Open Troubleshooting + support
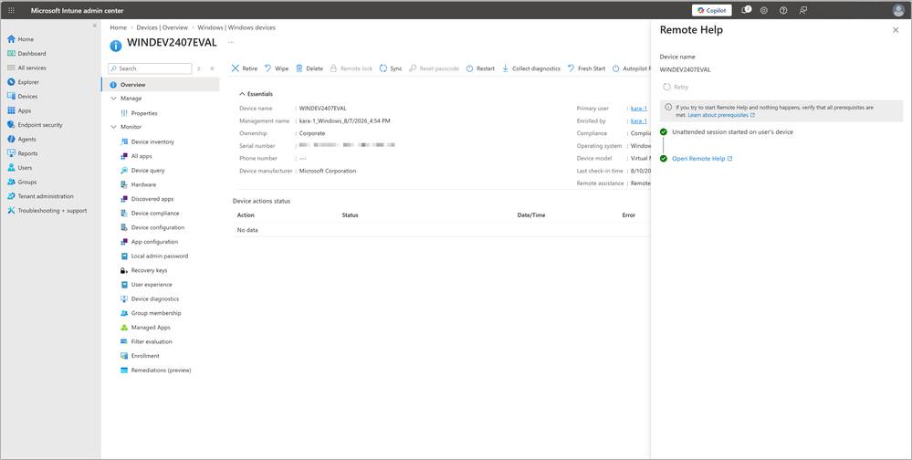The width and height of the screenshot is (912, 460). coord(50,211)
